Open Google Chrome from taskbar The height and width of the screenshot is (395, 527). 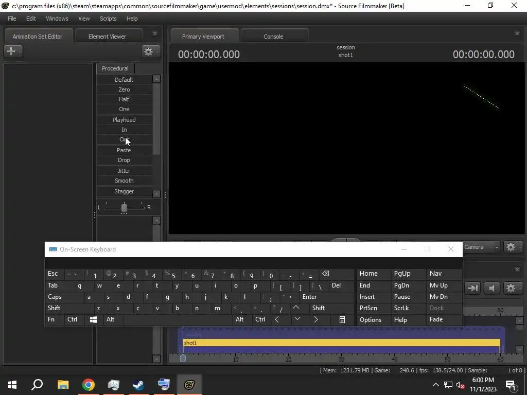(x=89, y=385)
